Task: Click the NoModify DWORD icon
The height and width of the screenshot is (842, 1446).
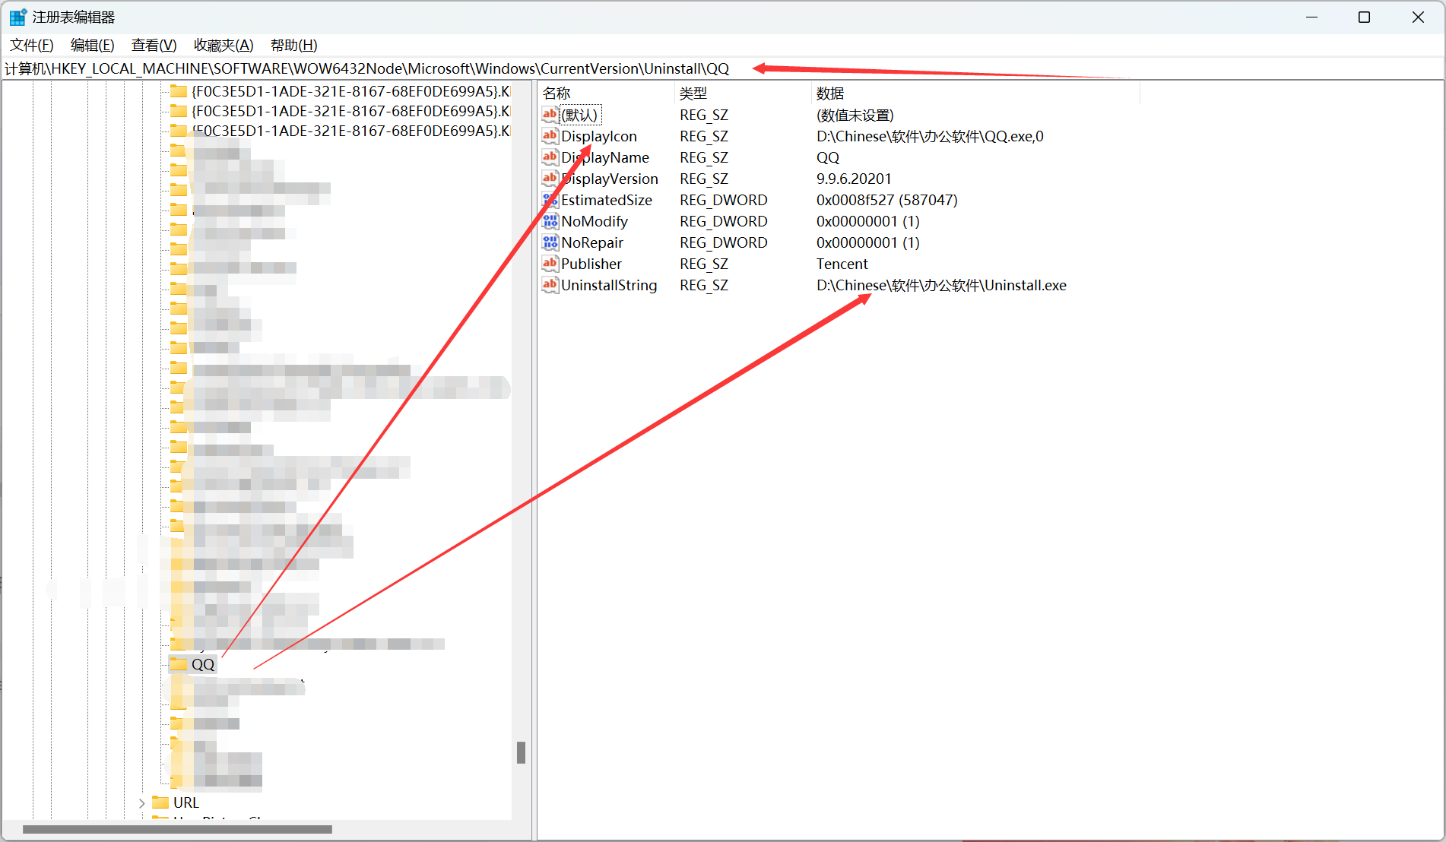Action: (x=550, y=220)
